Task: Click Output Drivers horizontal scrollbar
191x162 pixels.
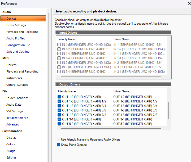Action: pyautogui.click(x=111, y=128)
